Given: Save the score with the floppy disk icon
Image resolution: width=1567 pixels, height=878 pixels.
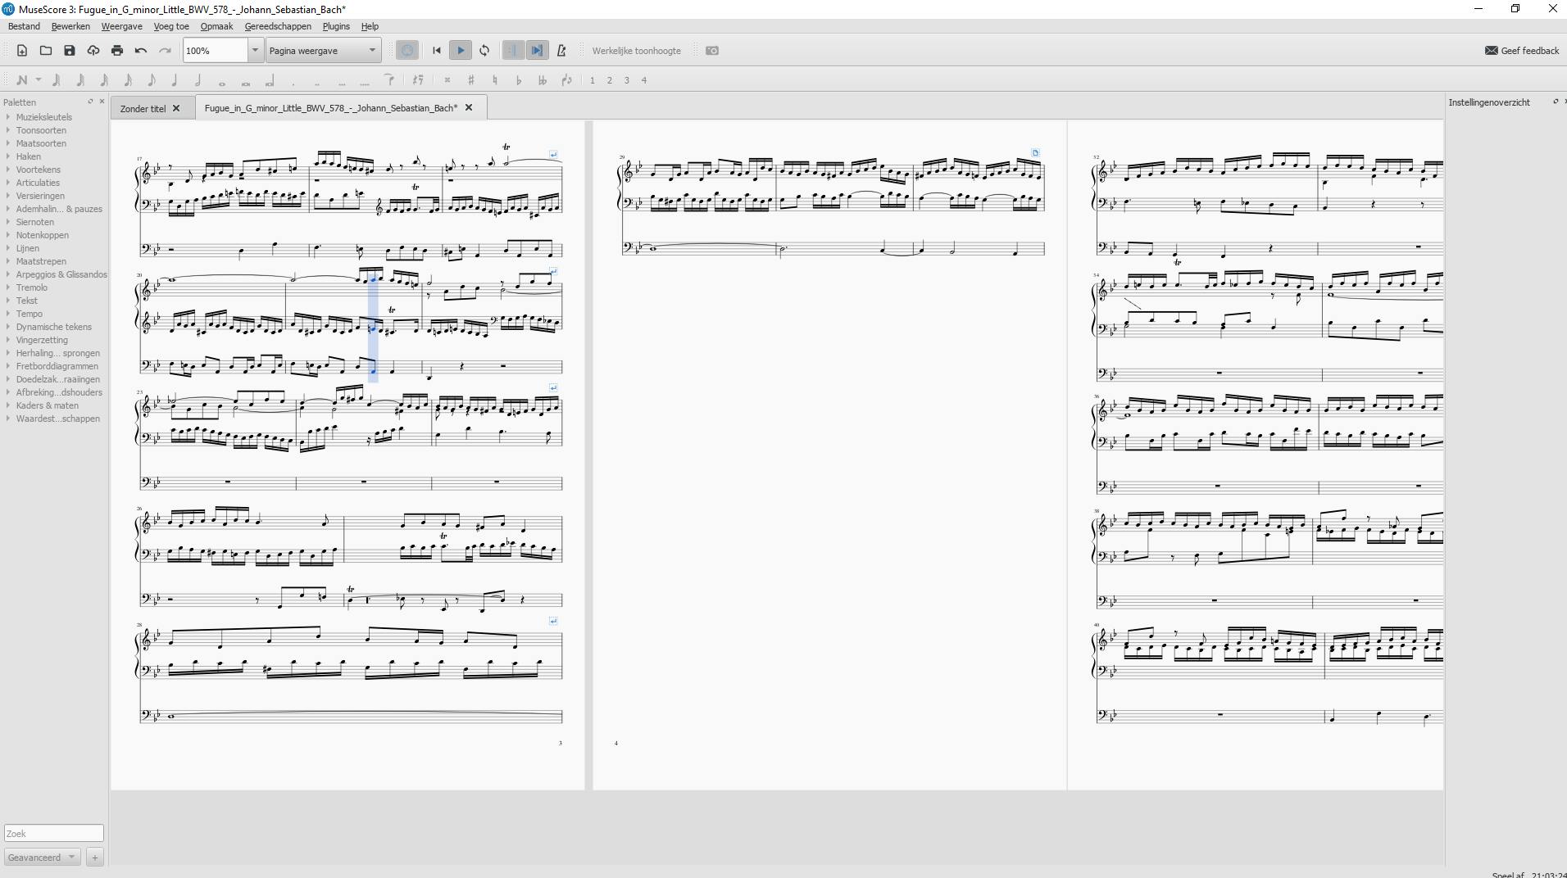Looking at the screenshot, I should tap(70, 51).
